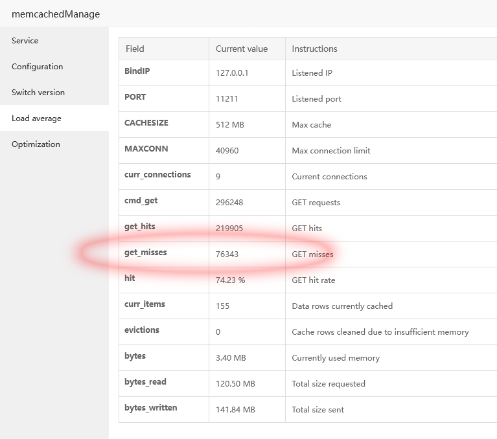Click the CACHESIZE value 512 MB
Image resolution: width=497 pixels, height=439 pixels.
point(229,125)
